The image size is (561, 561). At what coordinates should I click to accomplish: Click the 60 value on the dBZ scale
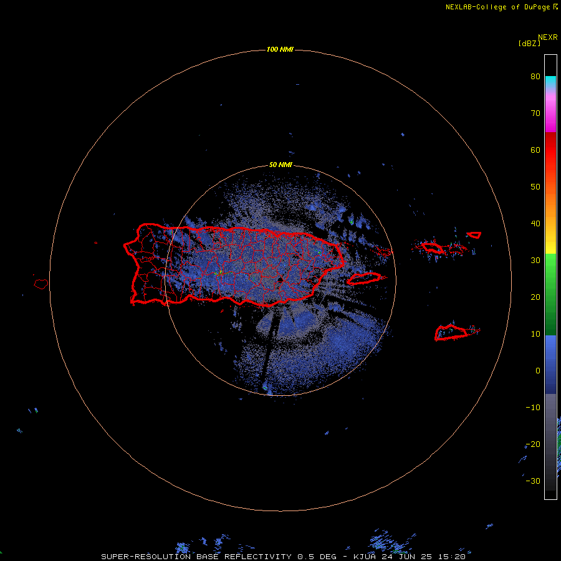pos(535,150)
